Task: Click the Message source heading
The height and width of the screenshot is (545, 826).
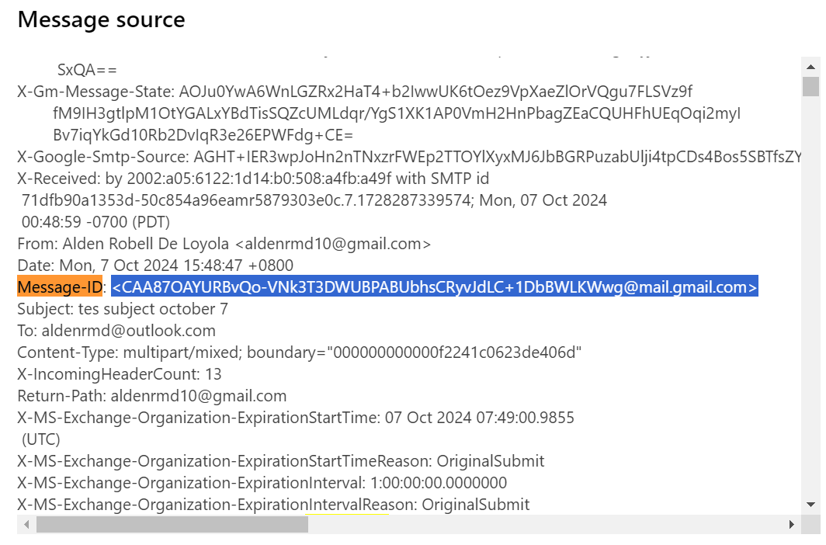Action: (x=101, y=19)
